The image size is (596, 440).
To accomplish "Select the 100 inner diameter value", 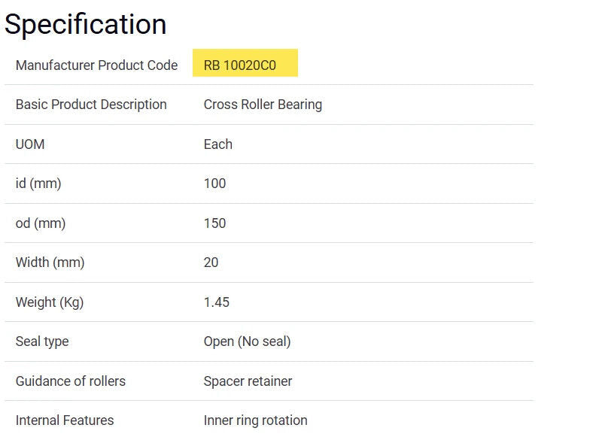I will pos(214,184).
